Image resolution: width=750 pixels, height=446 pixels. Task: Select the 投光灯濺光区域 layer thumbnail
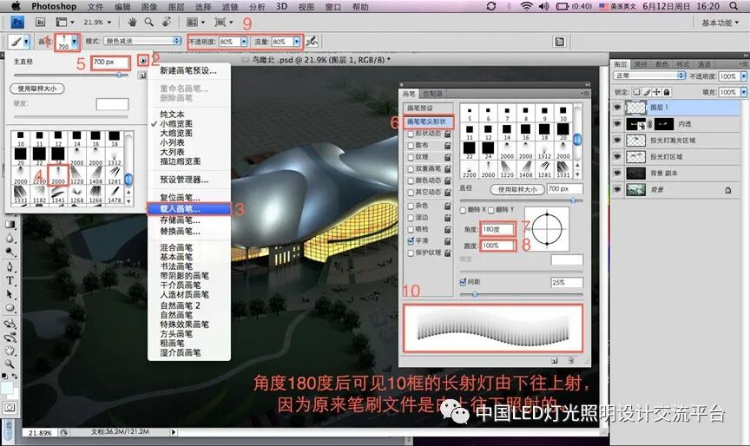click(635, 140)
